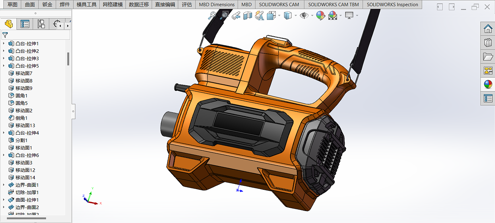Open the Design Library in task pane

point(488,43)
